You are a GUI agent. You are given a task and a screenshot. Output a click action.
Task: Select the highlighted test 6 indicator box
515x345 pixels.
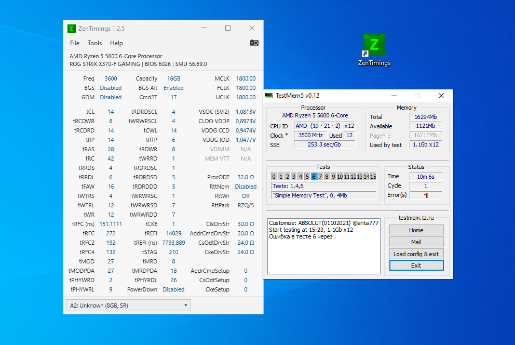tap(314, 177)
